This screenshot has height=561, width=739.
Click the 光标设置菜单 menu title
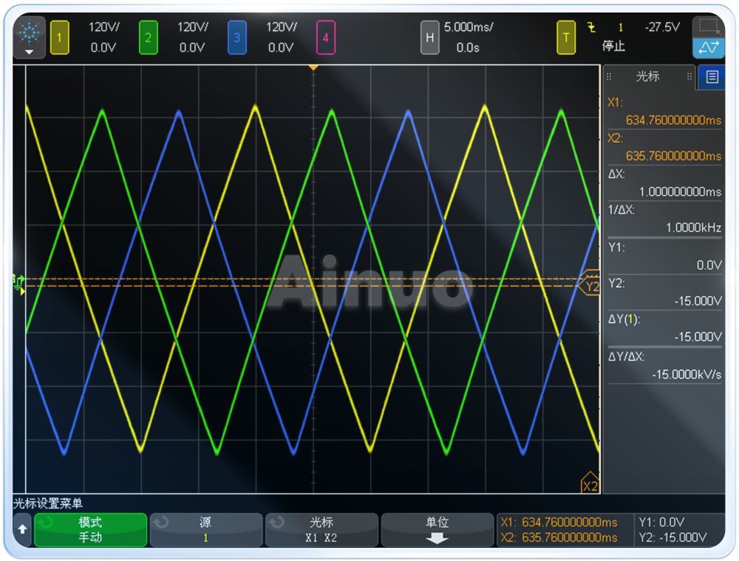pyautogui.click(x=48, y=503)
